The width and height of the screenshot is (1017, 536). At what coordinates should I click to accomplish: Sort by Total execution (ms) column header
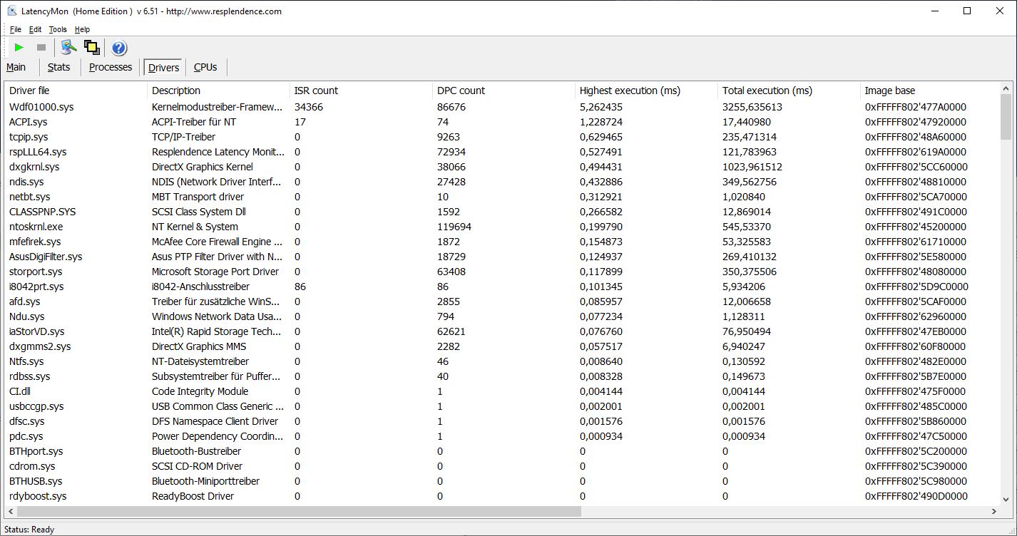[789, 91]
